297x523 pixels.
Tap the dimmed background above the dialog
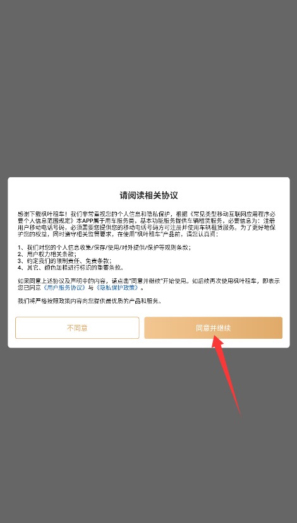[x=148, y=88]
